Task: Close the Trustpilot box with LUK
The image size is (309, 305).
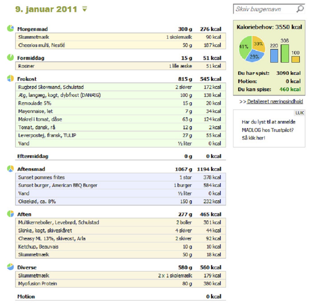Action: point(300,113)
